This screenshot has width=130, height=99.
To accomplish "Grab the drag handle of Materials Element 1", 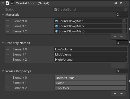I will click(8, 26).
